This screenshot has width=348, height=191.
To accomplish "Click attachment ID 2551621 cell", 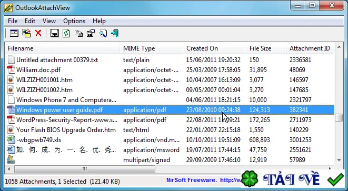I will coord(300,150).
